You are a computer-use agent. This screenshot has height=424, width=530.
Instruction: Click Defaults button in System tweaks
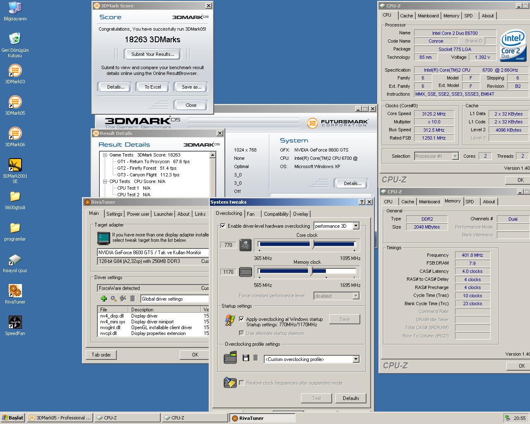click(351, 398)
